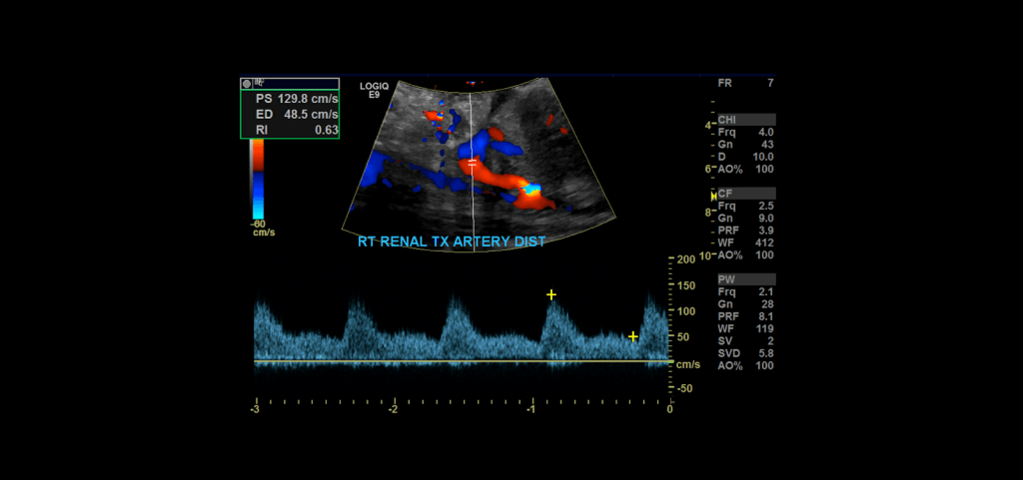This screenshot has width=1023, height=480.
Task: Click the peak systolic caliper cross marker
Action: pos(550,294)
